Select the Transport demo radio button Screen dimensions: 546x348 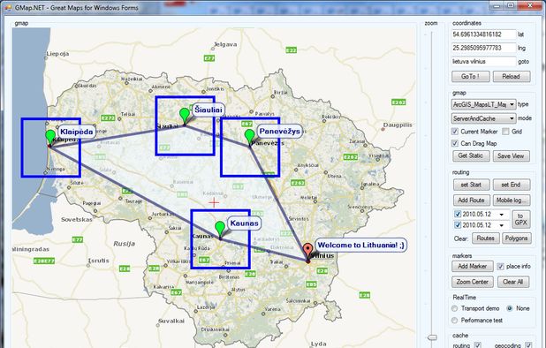coord(454,308)
